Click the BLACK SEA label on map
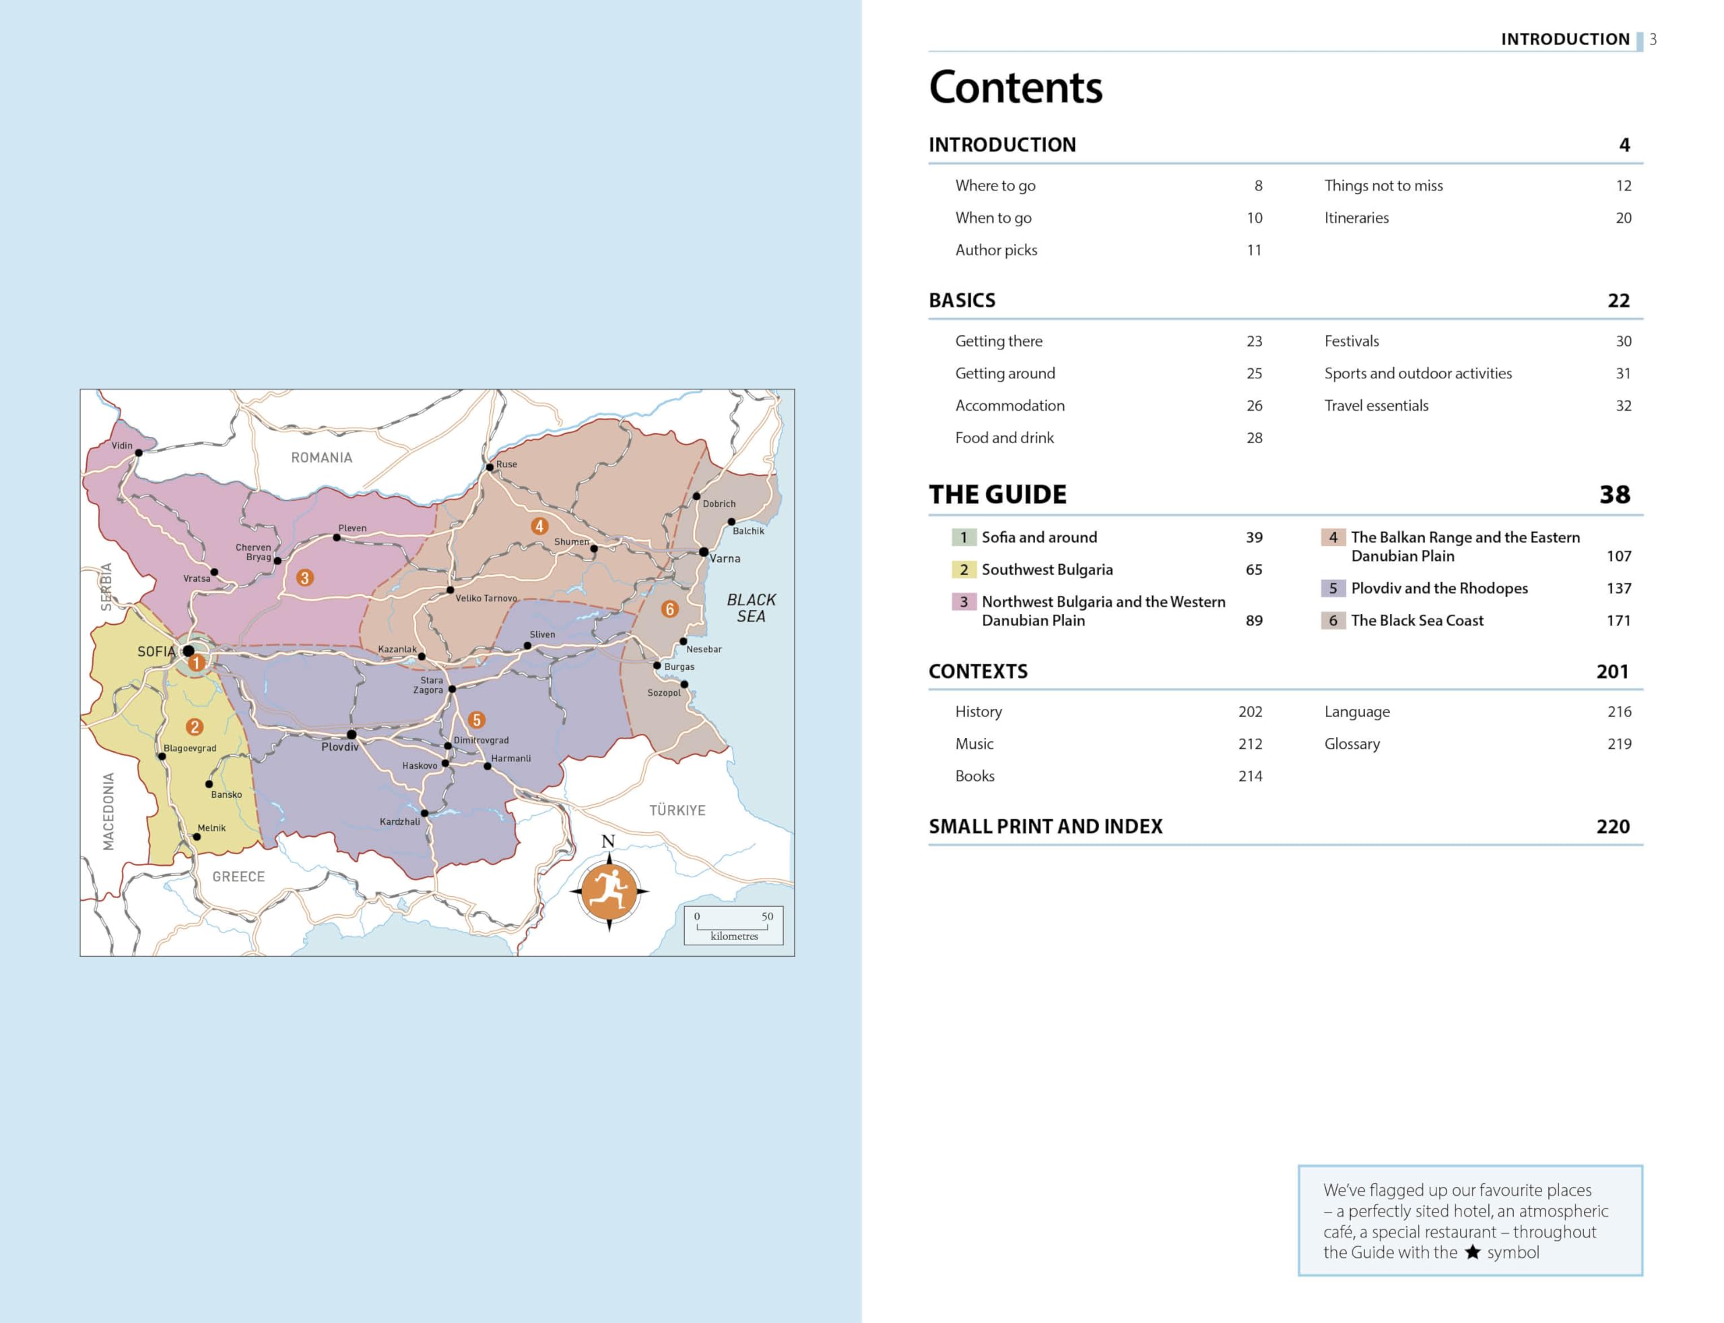 [x=751, y=608]
